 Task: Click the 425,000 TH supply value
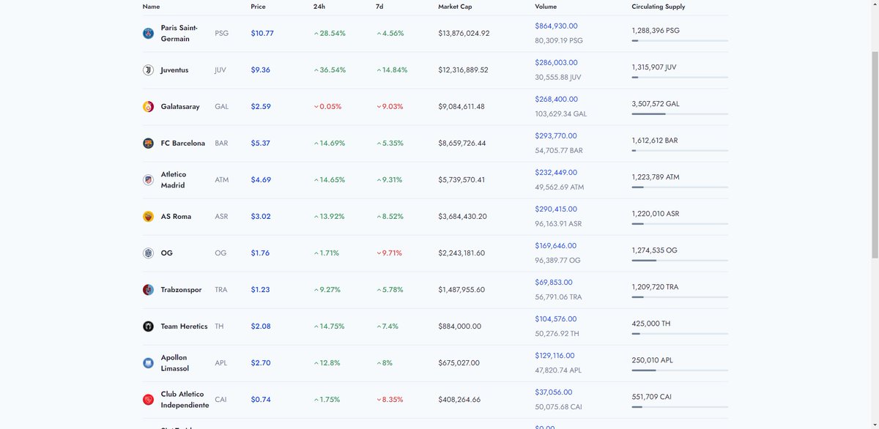[x=650, y=324]
